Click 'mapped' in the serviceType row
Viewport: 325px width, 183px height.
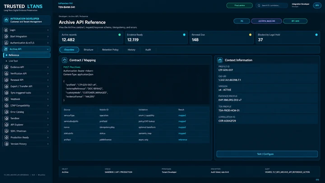182,116
